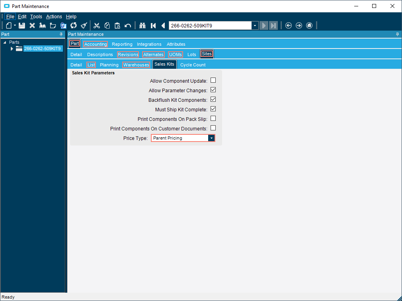The height and width of the screenshot is (301, 402).
Task: Click the part number field 266-0262-509KIT9 in toolbar
Action: pyautogui.click(x=210, y=25)
